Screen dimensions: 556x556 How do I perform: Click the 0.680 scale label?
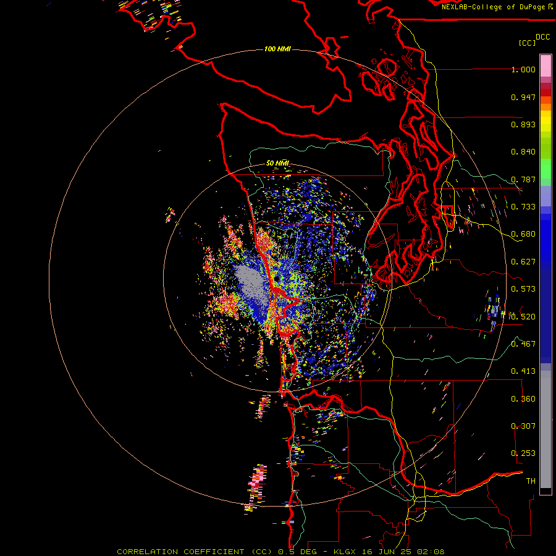point(523,234)
